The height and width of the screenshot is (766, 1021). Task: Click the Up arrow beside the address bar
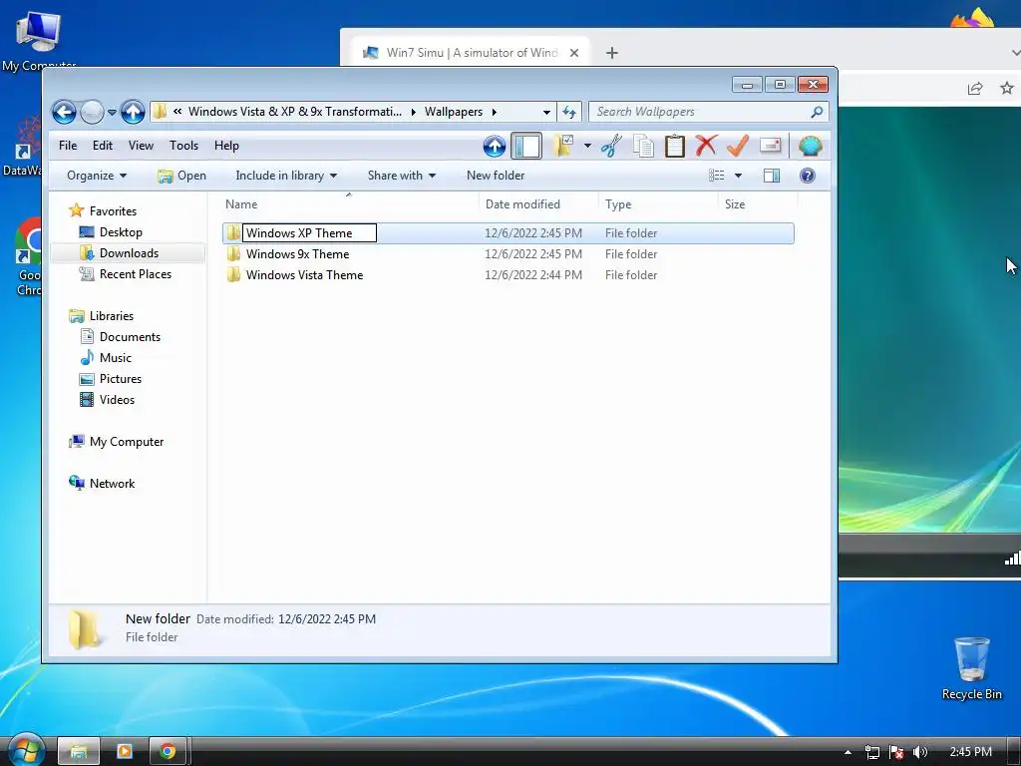[x=133, y=112]
